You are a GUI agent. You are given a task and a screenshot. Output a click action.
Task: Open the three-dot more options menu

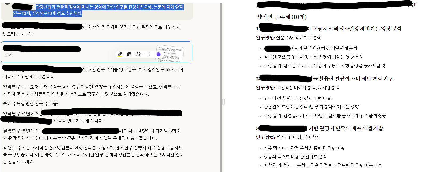pos(149,54)
